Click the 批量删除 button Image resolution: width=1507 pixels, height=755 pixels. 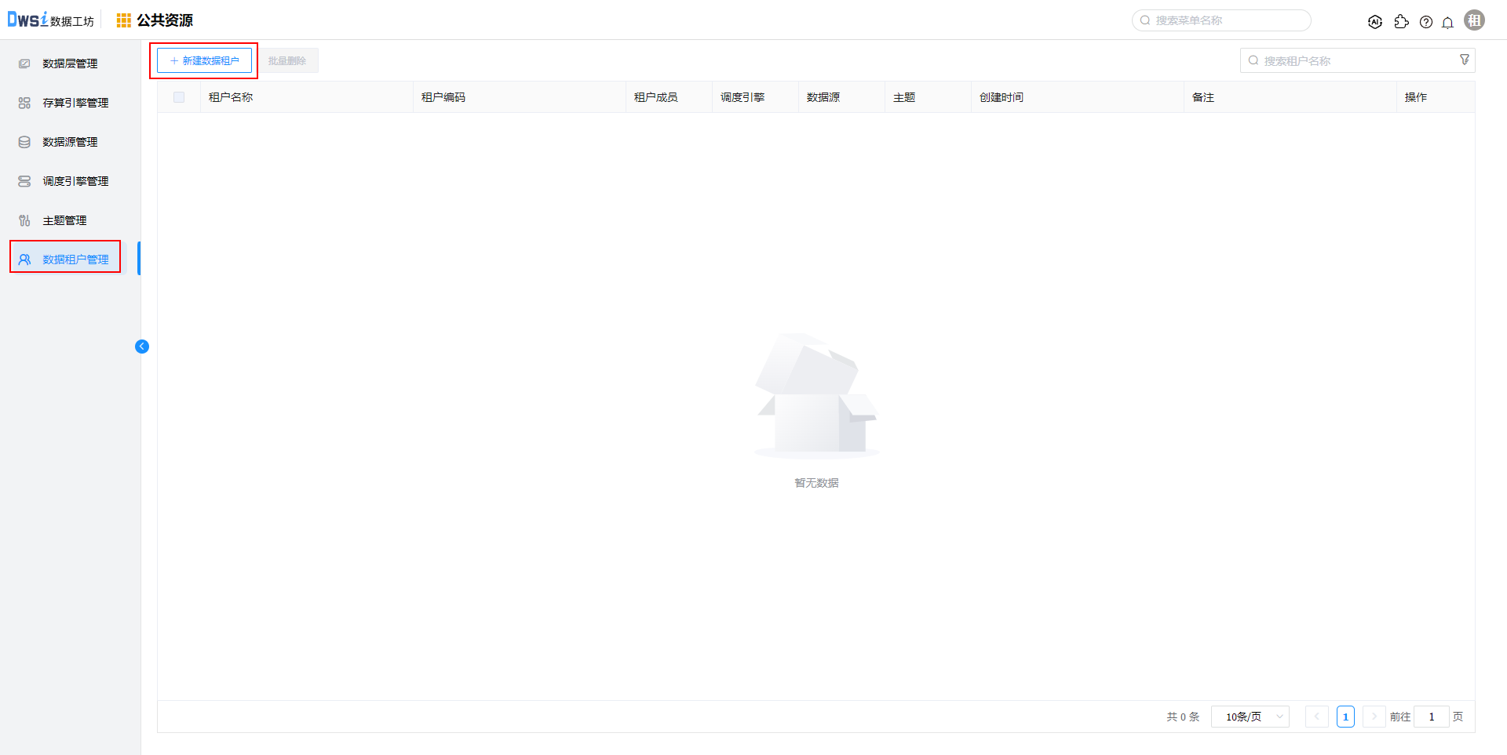(287, 60)
